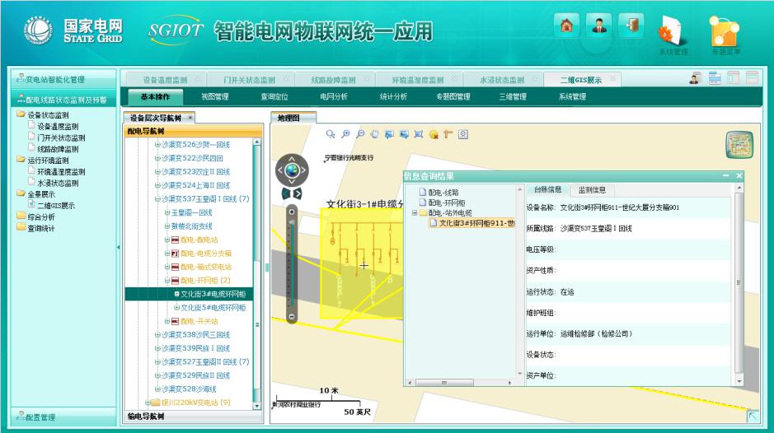Viewport: 774px width, 433px height.
Task: Open 环境温湿度监测 in left sidebar
Action: [x=61, y=172]
